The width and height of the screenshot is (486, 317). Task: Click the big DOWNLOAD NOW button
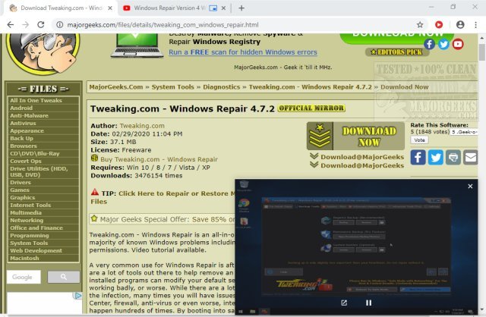(x=355, y=136)
